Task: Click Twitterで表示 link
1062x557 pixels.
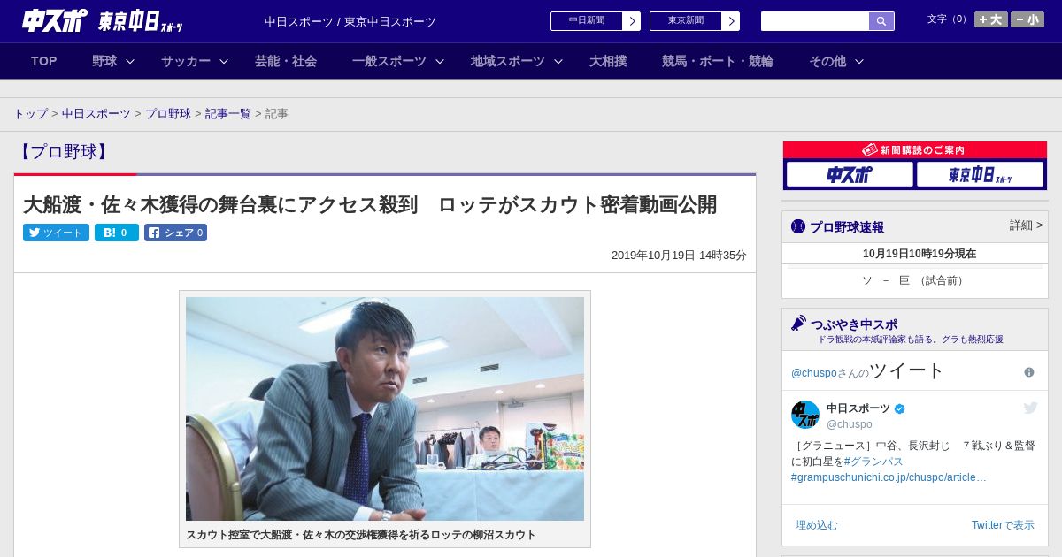Action: pos(1003,525)
